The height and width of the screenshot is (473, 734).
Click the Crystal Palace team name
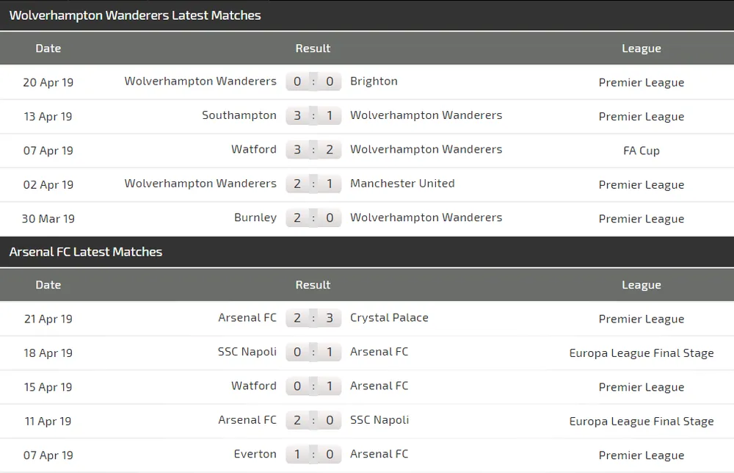coord(389,318)
